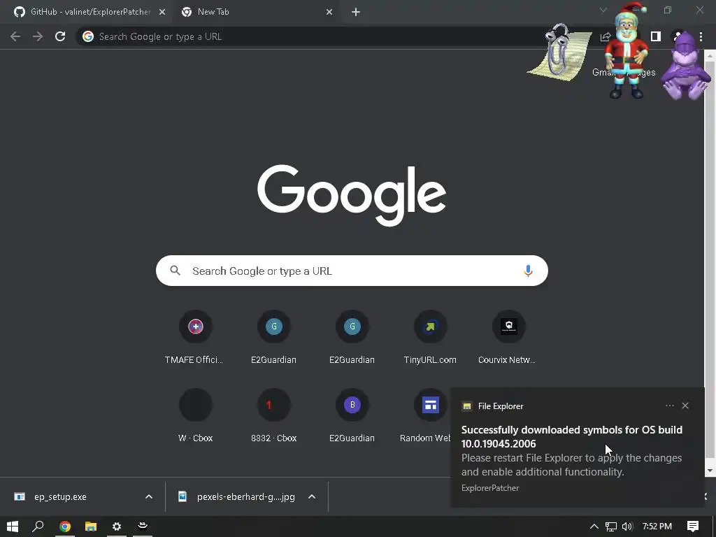Image resolution: width=716 pixels, height=537 pixels.
Task: Open the bottom-row E2Guardian shortcut with B icon
Action: [x=352, y=415]
